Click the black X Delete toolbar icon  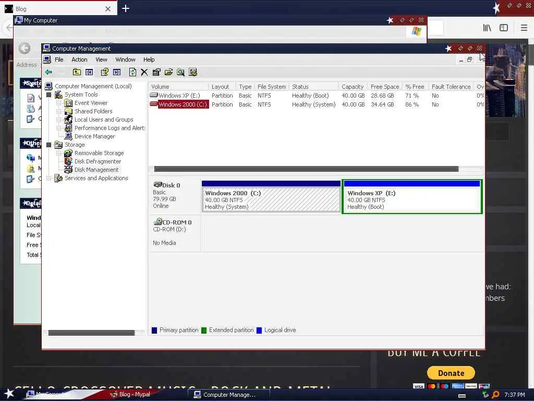[x=144, y=72]
